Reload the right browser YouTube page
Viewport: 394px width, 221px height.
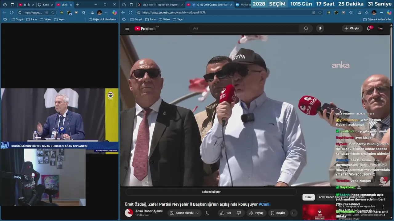coord(131,12)
